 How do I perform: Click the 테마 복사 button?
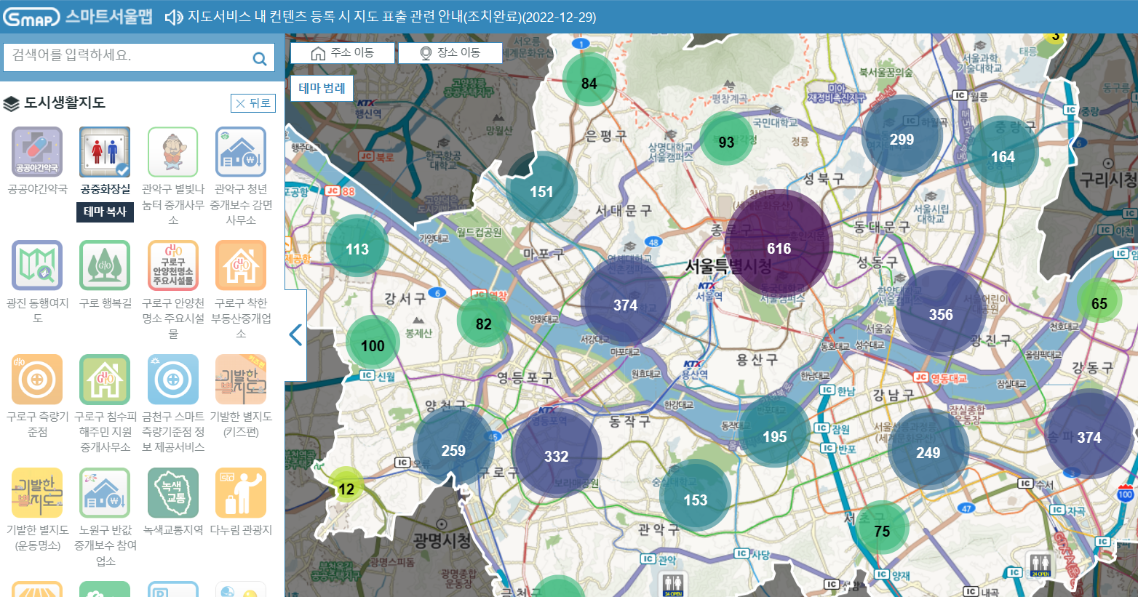(x=105, y=212)
